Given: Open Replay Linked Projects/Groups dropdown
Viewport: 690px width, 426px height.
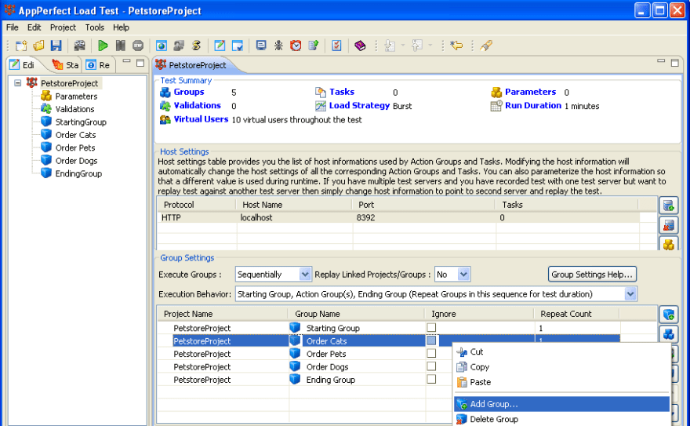Looking at the screenshot, I should [x=463, y=274].
